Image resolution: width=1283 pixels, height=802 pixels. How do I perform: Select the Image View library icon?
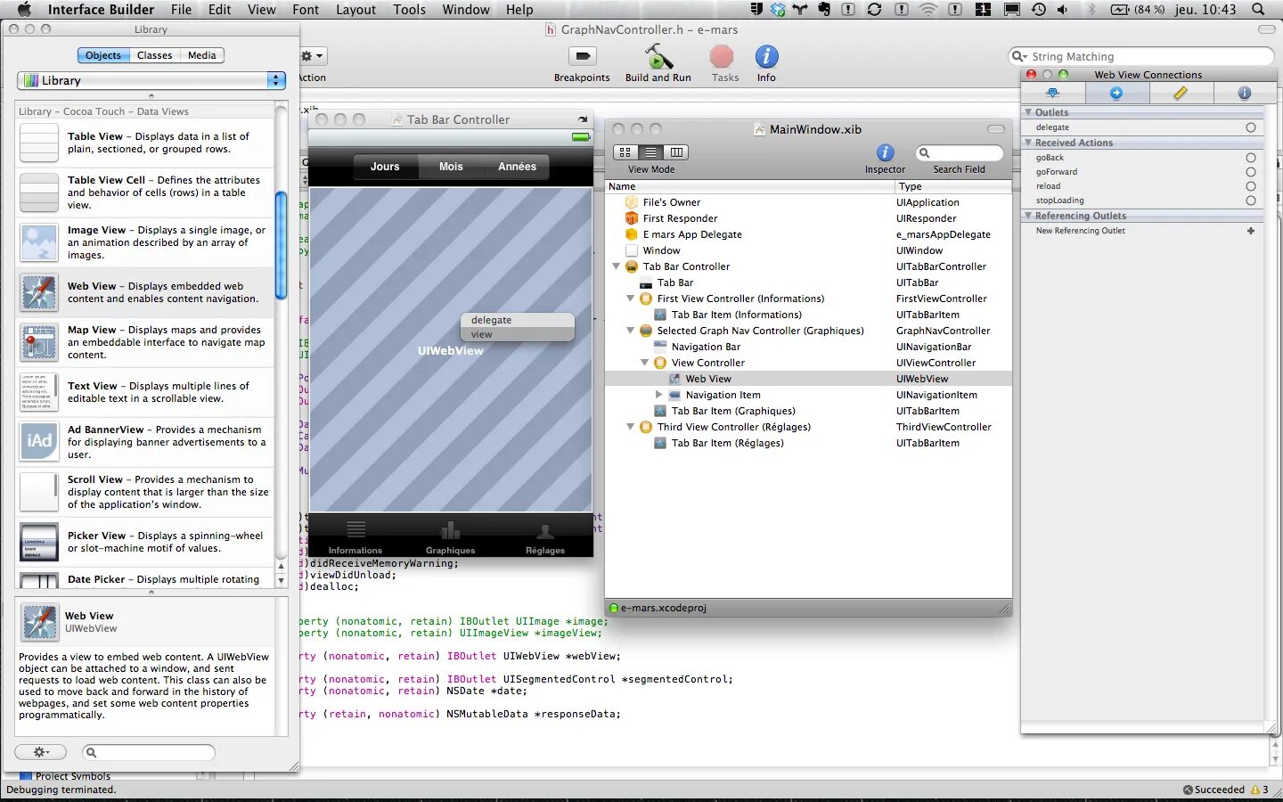39,242
